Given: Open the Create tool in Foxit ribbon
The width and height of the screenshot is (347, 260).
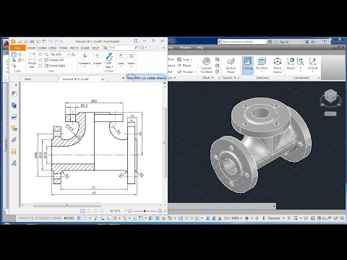Looking at the screenshot, I should 98,59.
